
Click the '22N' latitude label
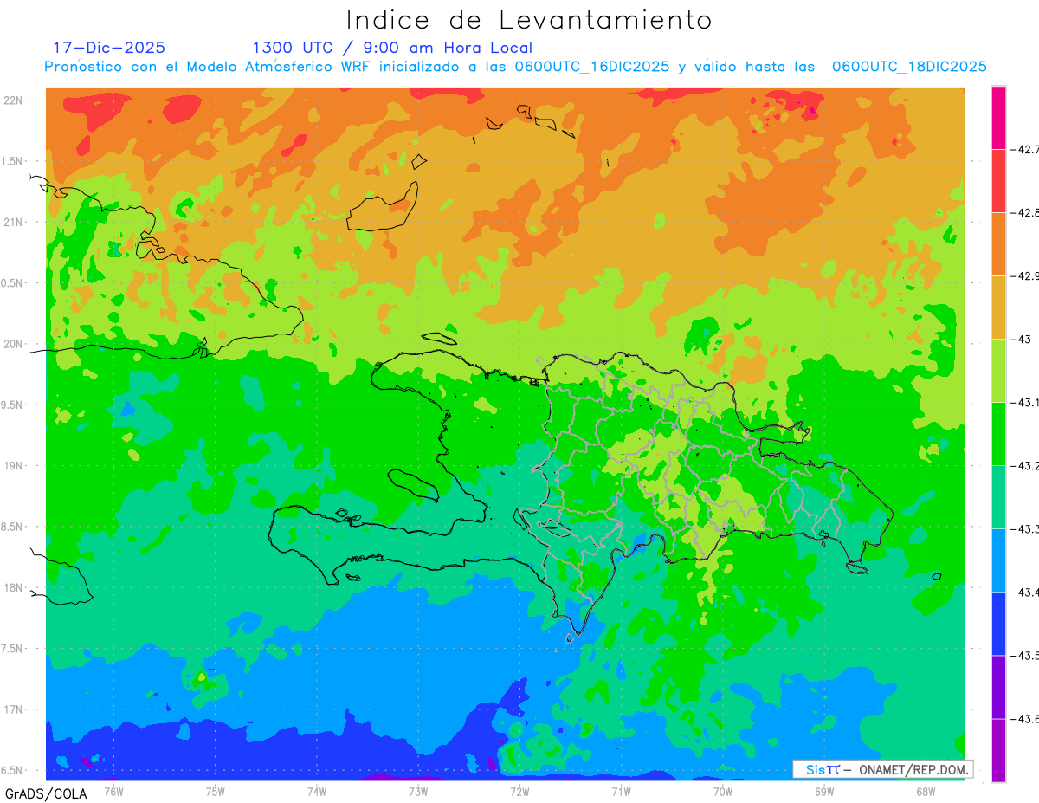coord(14,100)
